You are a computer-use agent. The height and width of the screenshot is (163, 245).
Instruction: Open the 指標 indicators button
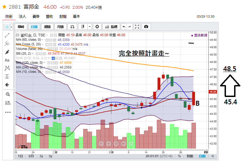click(111, 27)
